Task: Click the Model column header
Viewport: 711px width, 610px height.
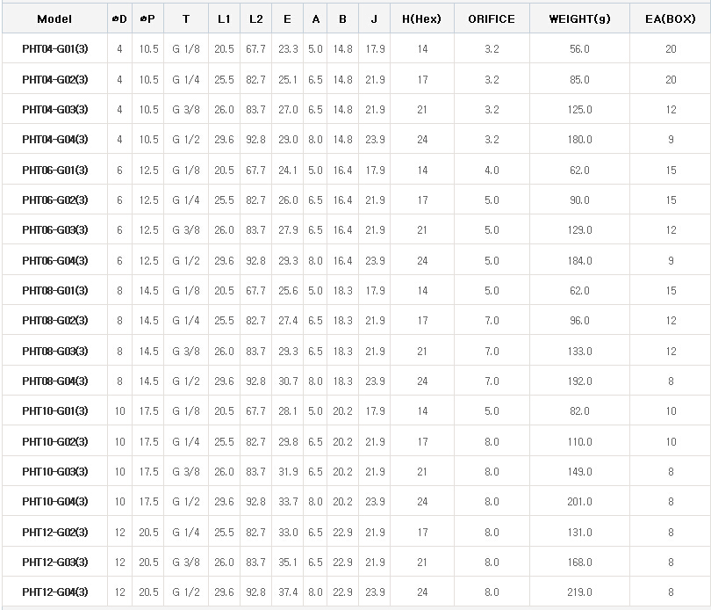Action: [x=54, y=18]
